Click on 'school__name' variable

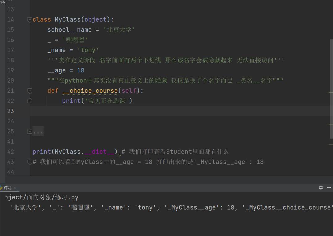point(70,30)
